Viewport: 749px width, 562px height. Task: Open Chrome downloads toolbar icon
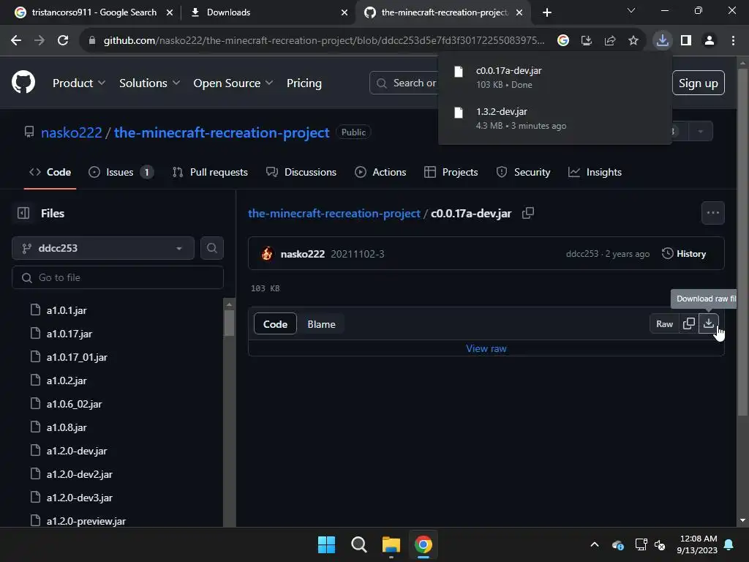click(x=662, y=41)
